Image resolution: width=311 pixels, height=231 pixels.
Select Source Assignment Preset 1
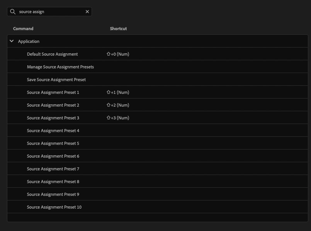click(x=53, y=92)
